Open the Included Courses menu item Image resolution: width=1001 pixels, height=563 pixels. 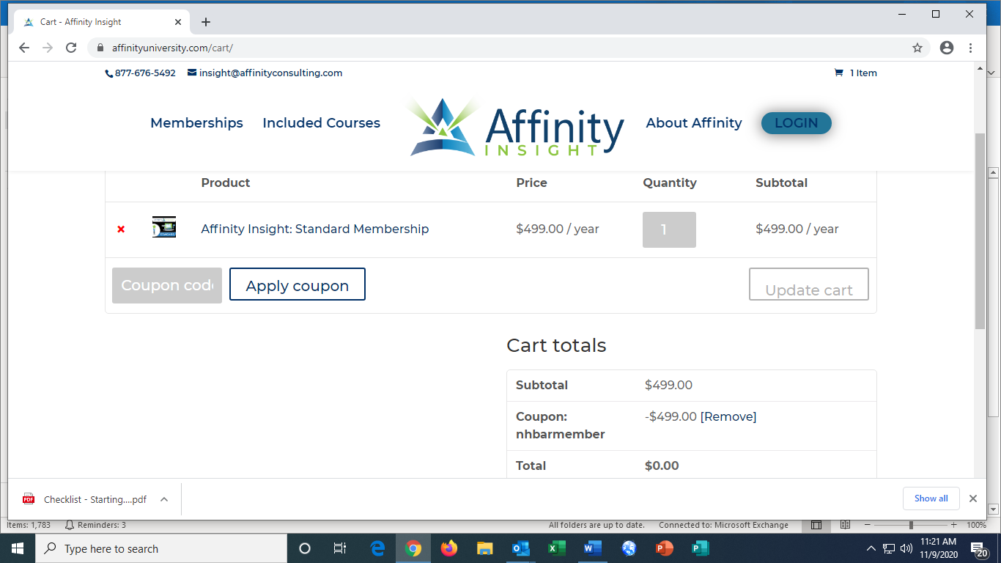[x=322, y=123]
